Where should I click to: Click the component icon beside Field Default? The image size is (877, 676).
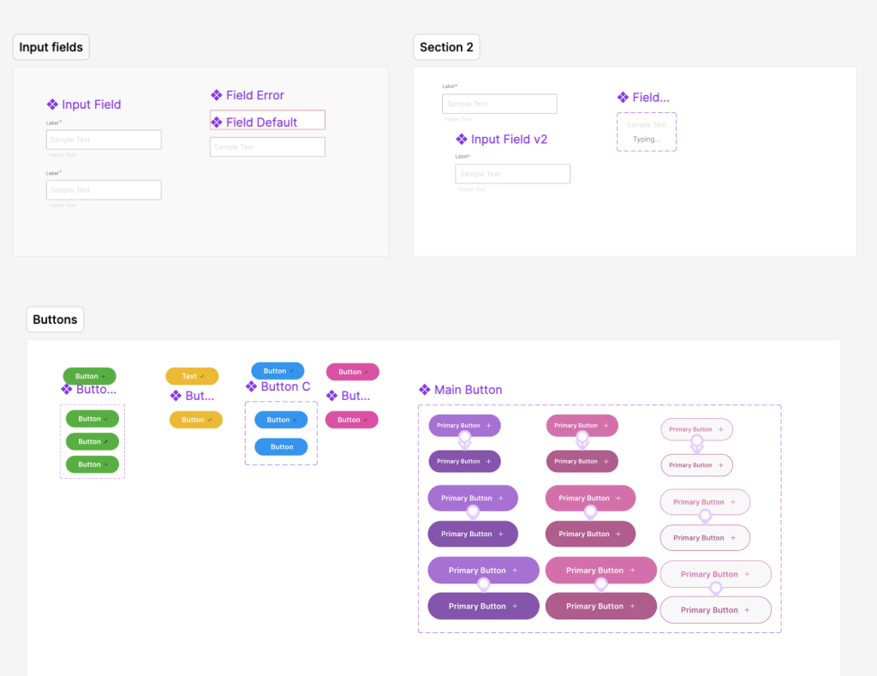pos(217,123)
